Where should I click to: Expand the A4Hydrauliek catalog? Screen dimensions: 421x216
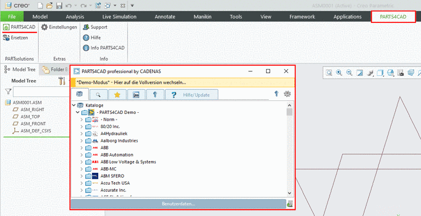point(81,134)
